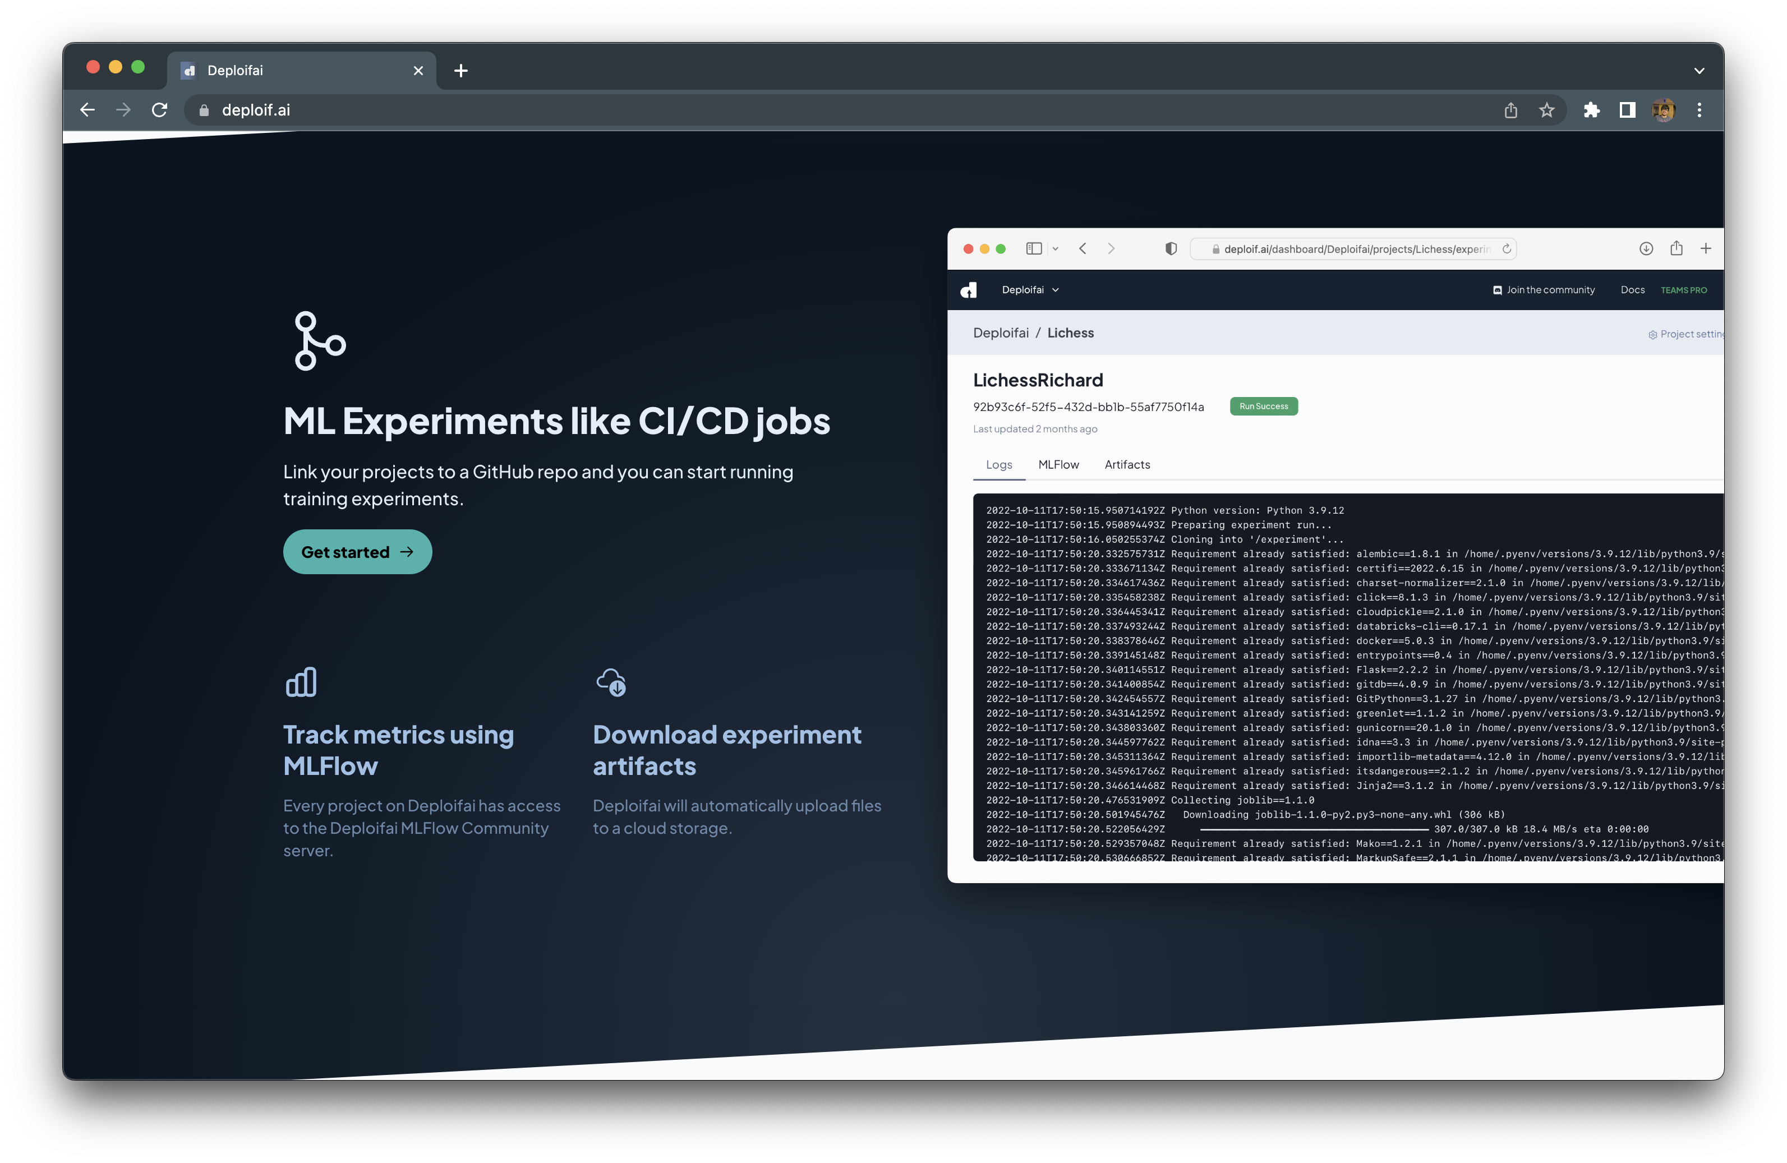The height and width of the screenshot is (1163, 1787).
Task: Toggle the sidebar icon in embedded Safari window
Action: pos(1034,248)
